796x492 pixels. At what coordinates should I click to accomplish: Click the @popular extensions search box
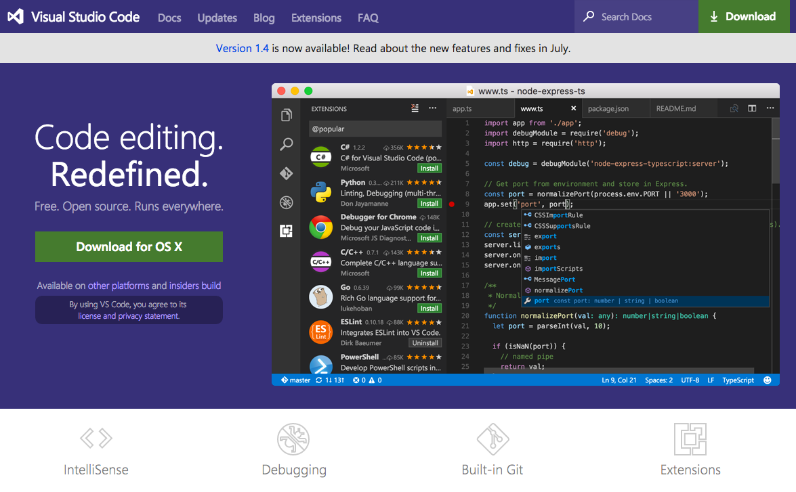(375, 129)
